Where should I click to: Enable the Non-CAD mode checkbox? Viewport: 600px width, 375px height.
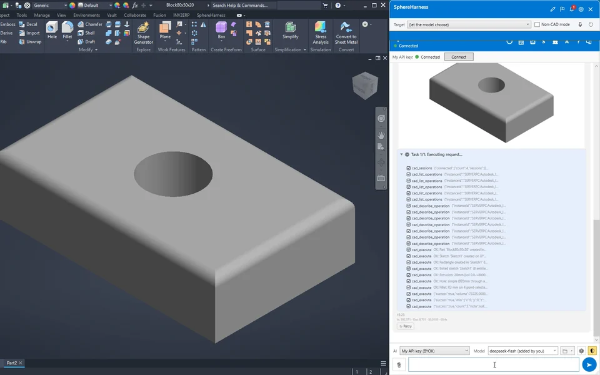coord(537,24)
